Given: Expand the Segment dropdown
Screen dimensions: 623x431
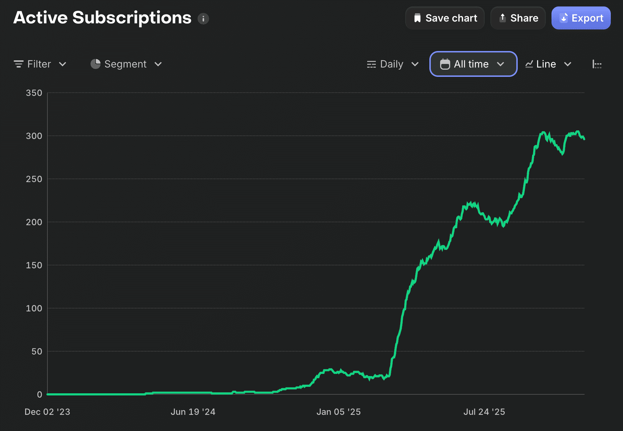Looking at the screenshot, I should click(126, 64).
